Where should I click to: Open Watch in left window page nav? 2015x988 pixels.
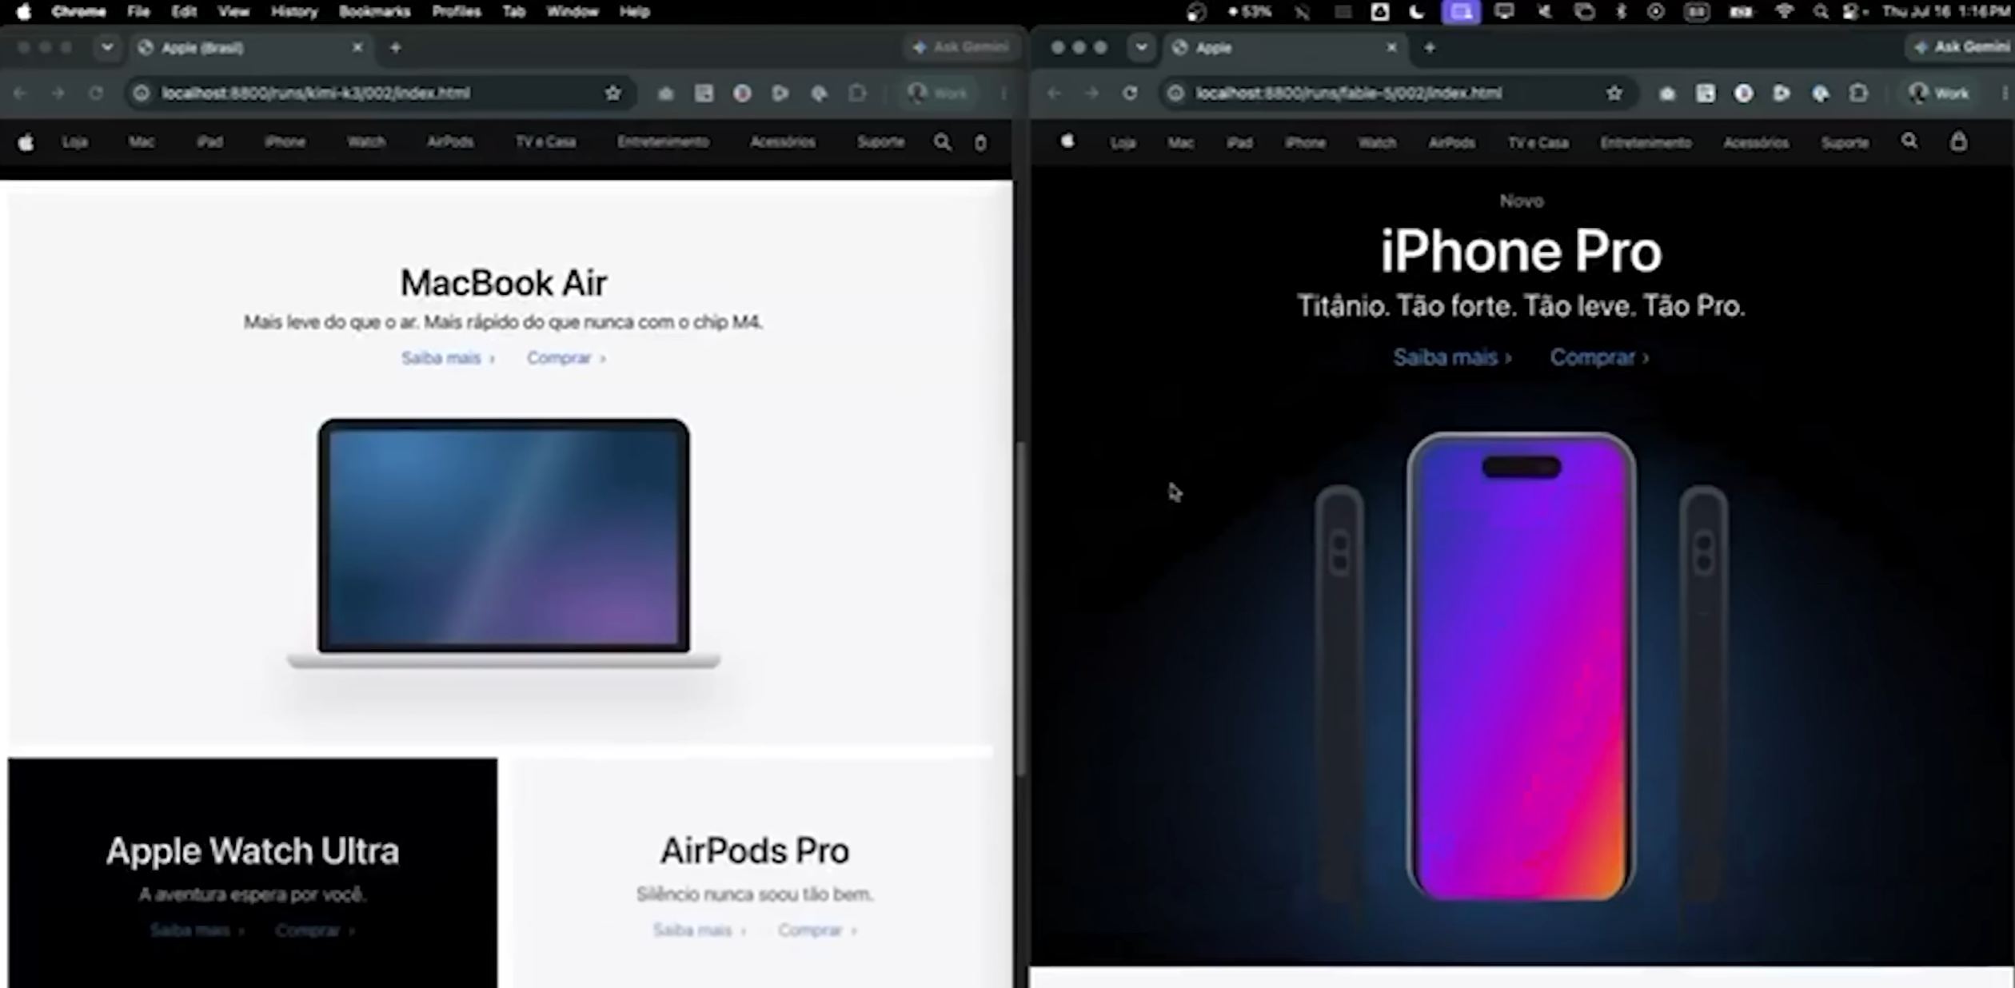[366, 142]
